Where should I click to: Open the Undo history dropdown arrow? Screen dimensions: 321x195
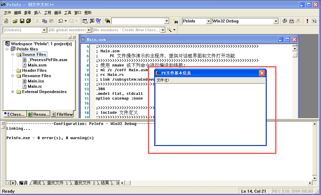(x=66, y=21)
